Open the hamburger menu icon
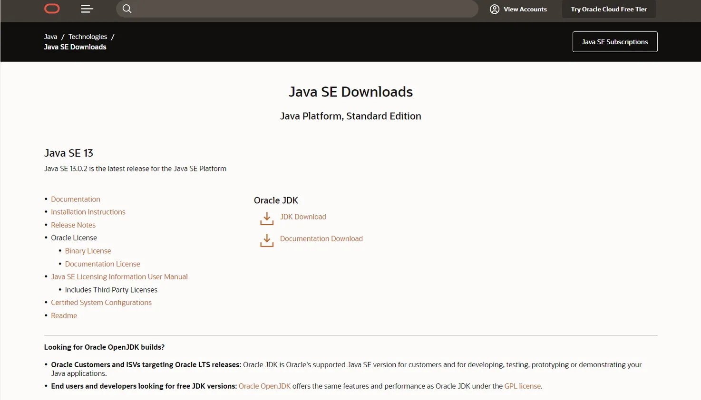Image resolution: width=701 pixels, height=400 pixels. click(87, 9)
